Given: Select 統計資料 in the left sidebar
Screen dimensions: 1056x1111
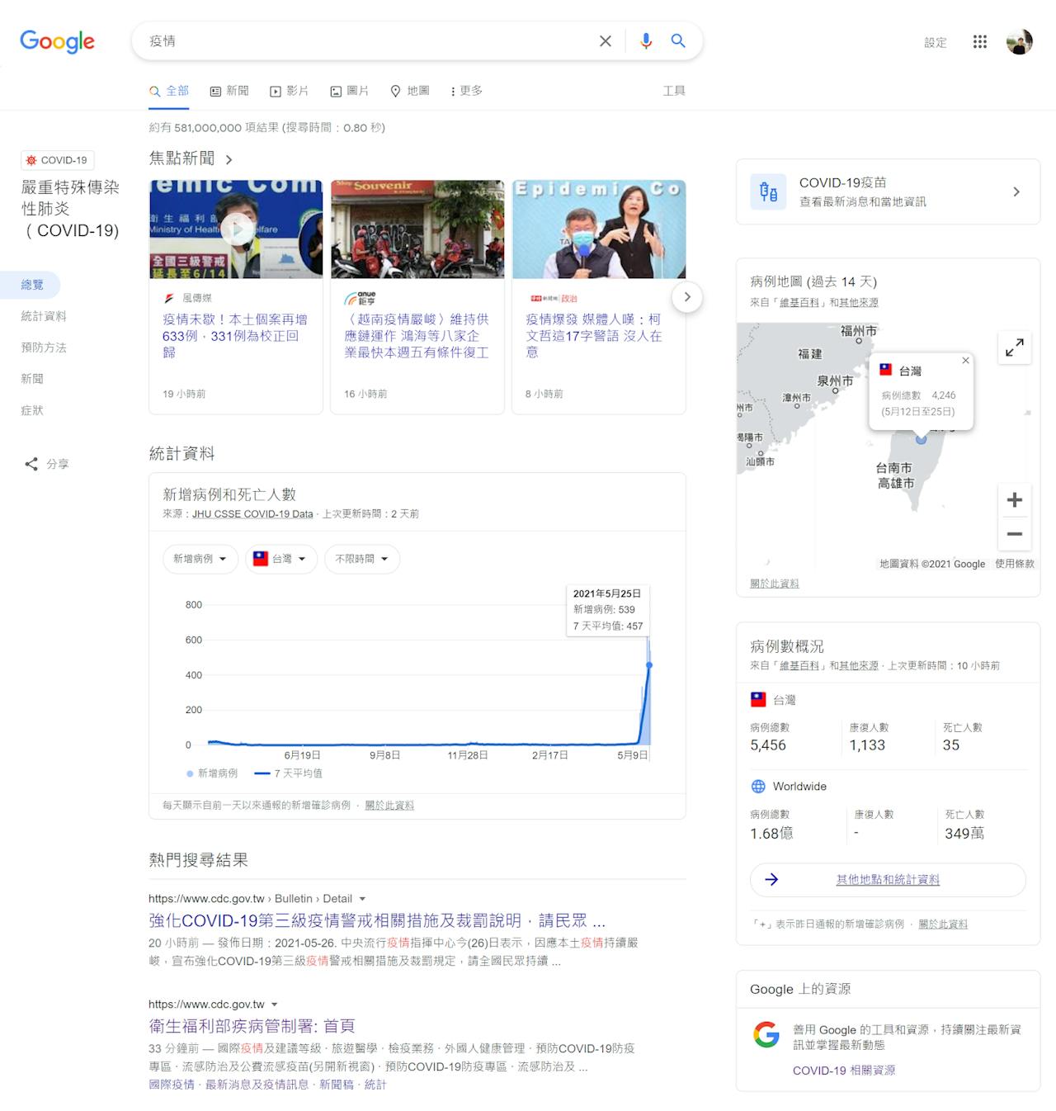Looking at the screenshot, I should (x=44, y=316).
